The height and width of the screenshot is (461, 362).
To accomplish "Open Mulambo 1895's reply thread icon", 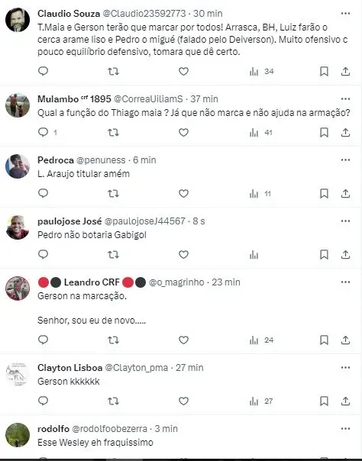I will 44,132.
